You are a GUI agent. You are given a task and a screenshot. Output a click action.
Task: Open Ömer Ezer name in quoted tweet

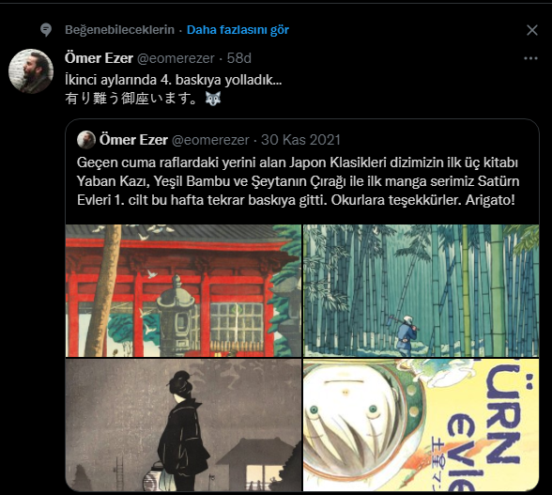point(133,140)
